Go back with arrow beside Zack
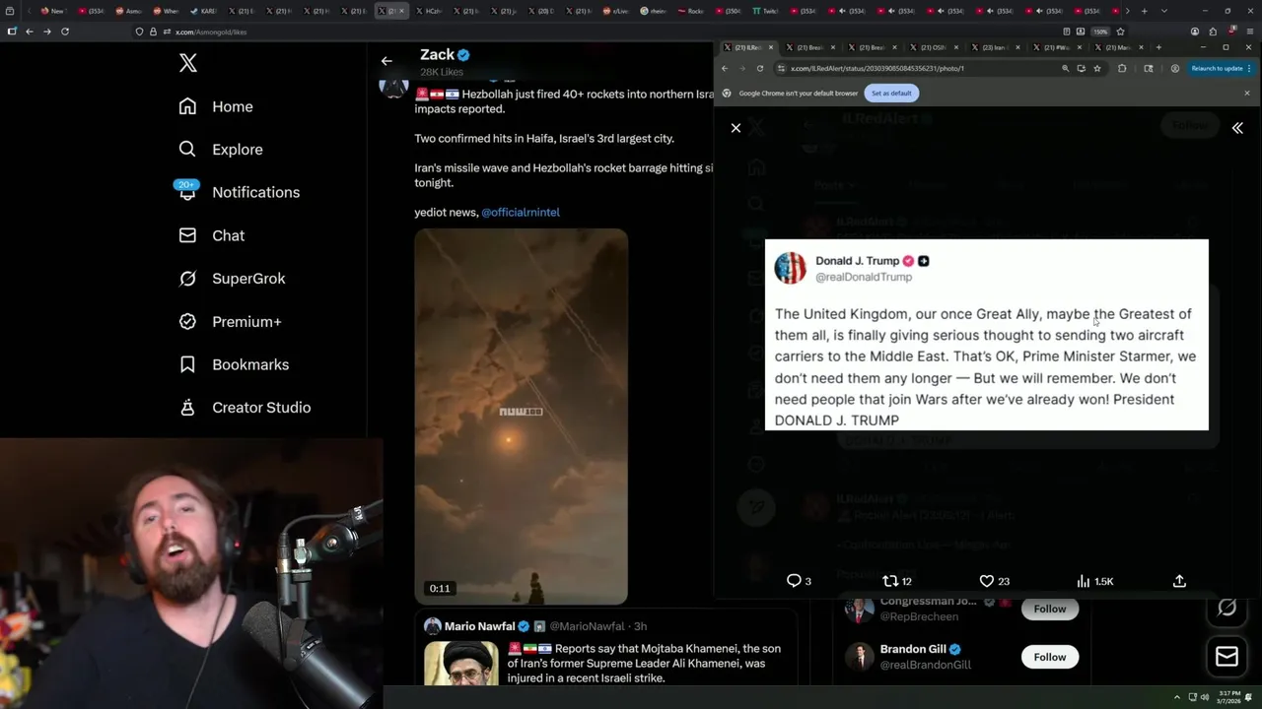This screenshot has width=1262, height=709. pyautogui.click(x=386, y=61)
